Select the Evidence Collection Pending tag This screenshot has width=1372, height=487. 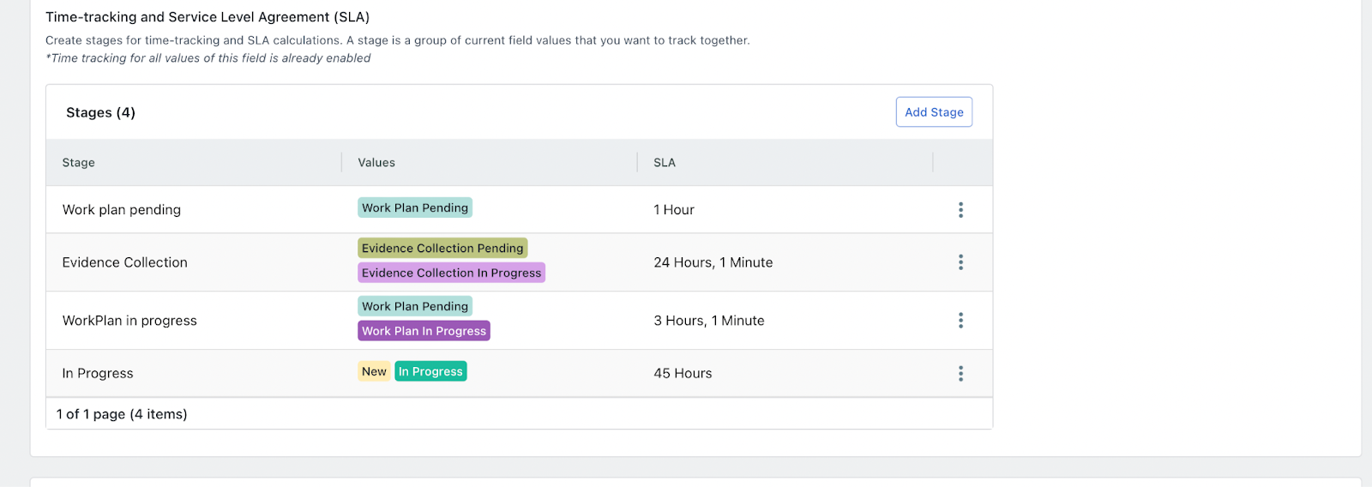pos(442,249)
